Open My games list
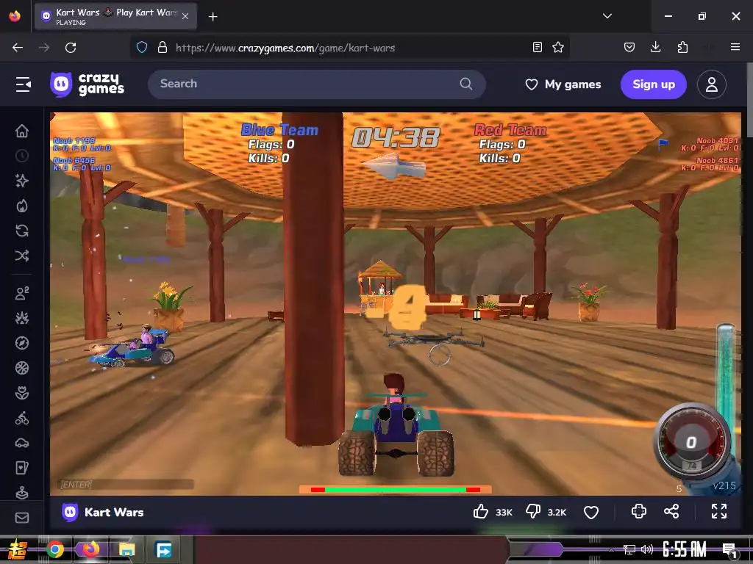 tap(563, 84)
